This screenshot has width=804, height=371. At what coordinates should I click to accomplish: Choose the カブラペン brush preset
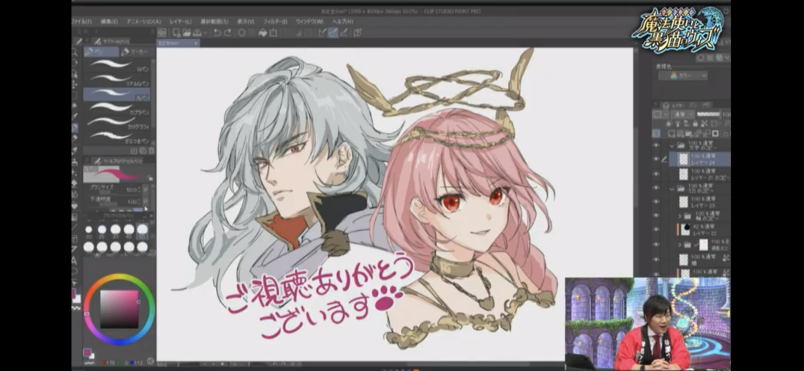click(x=117, y=108)
